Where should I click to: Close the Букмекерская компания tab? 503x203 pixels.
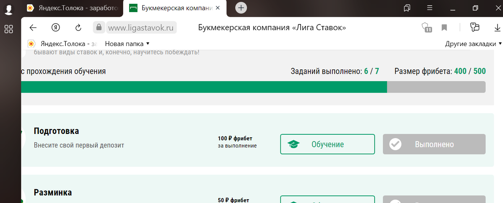point(217,8)
